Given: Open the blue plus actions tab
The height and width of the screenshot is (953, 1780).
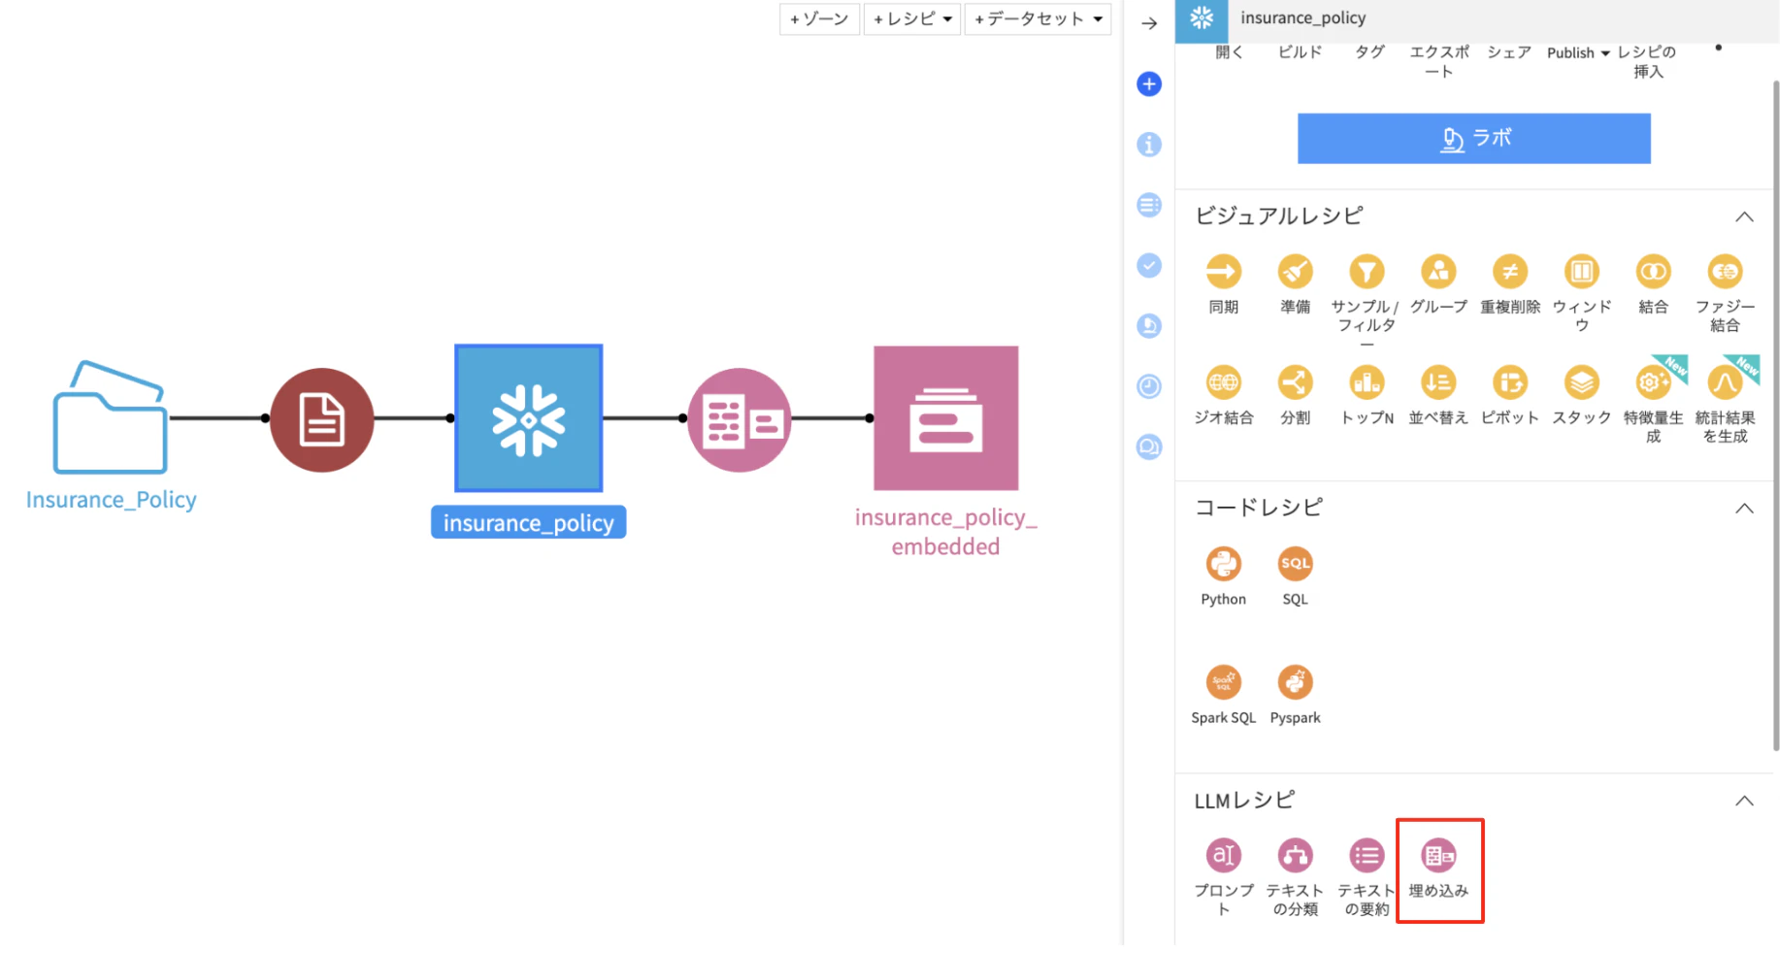Looking at the screenshot, I should pos(1149,83).
